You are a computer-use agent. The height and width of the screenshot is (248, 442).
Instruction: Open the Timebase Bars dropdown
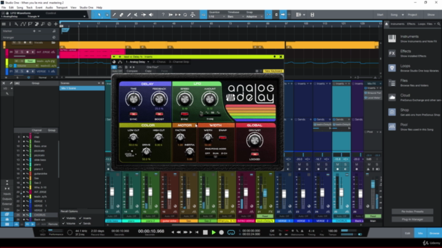tap(236, 17)
